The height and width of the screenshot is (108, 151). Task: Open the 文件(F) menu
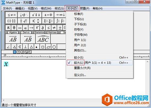[7, 8]
